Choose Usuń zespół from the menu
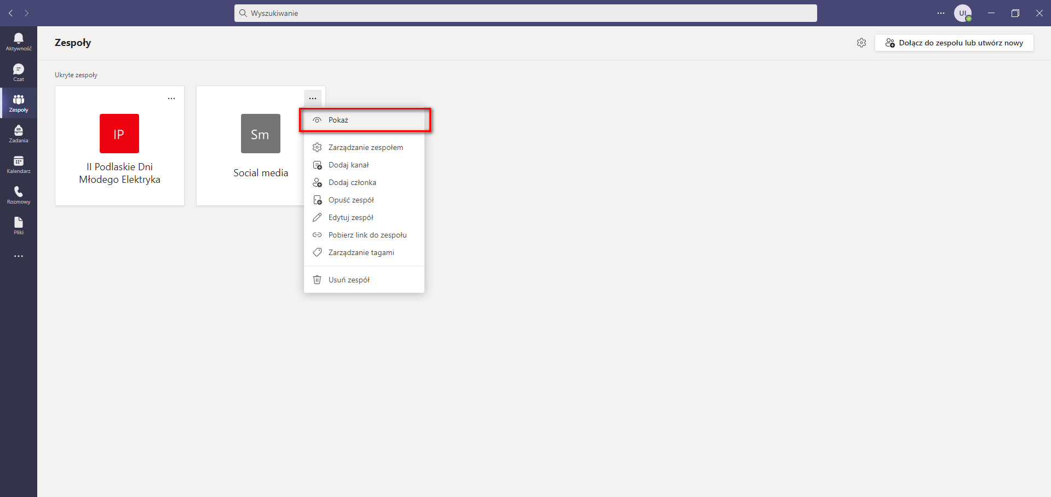1051x497 pixels. point(364,280)
